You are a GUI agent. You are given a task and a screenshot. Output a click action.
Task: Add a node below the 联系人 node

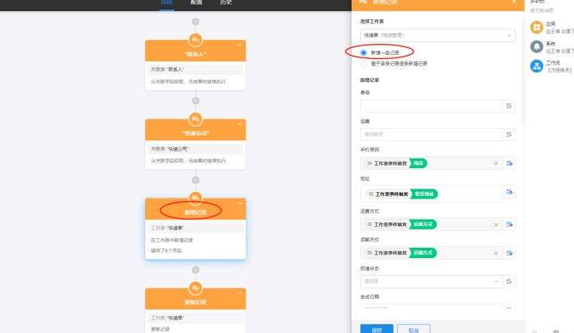coord(195,101)
